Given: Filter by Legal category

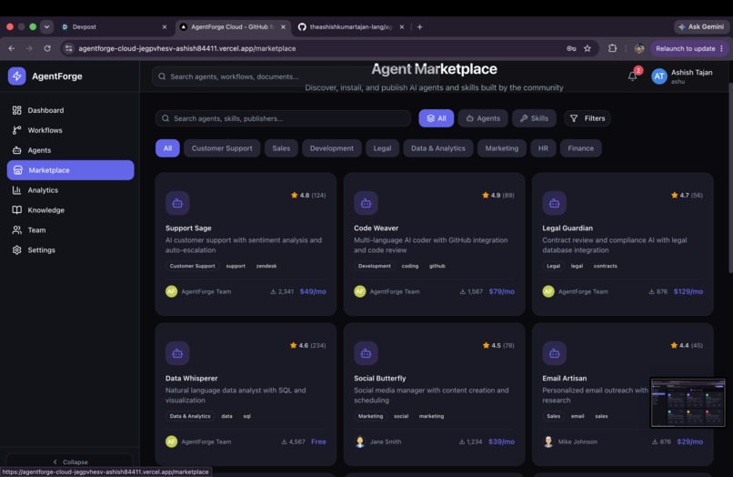Looking at the screenshot, I should click(382, 148).
